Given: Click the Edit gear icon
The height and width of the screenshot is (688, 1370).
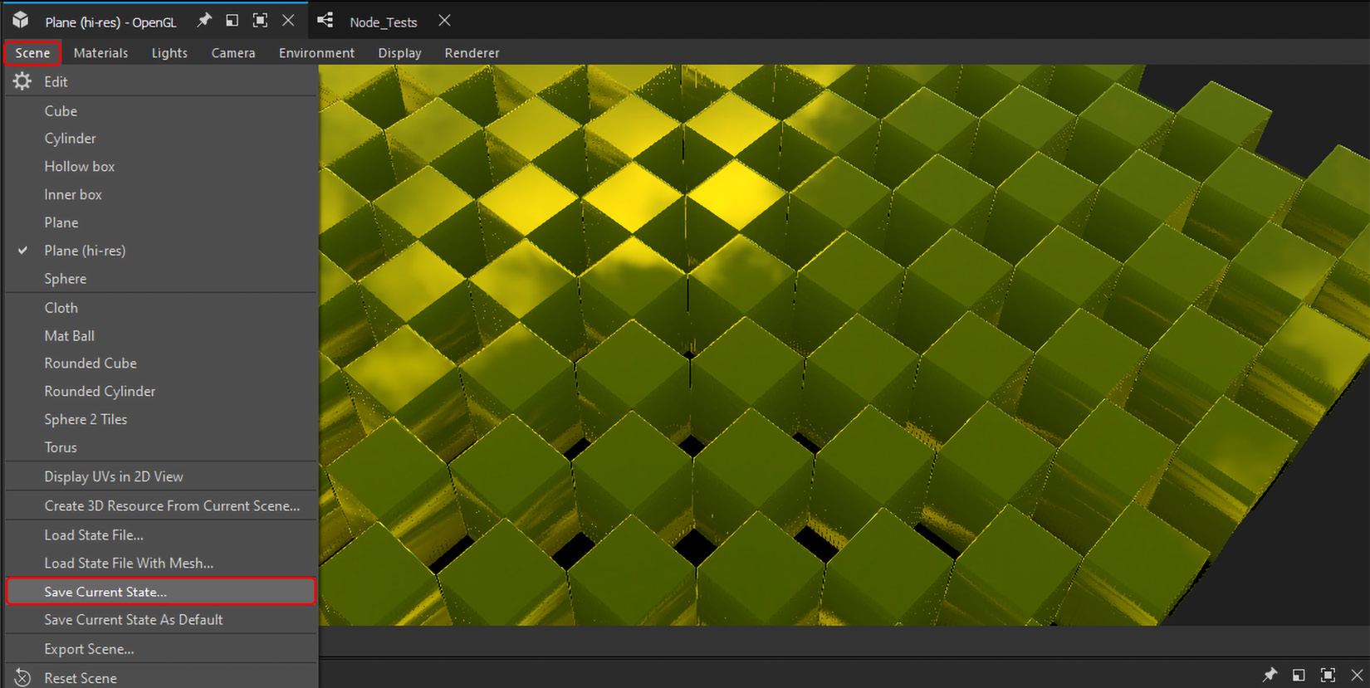Looking at the screenshot, I should click(x=22, y=81).
